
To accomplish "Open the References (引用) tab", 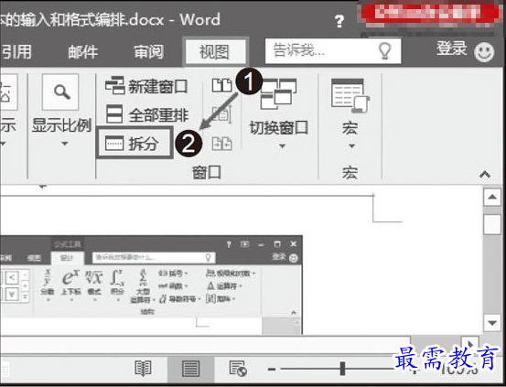I will pyautogui.click(x=16, y=51).
